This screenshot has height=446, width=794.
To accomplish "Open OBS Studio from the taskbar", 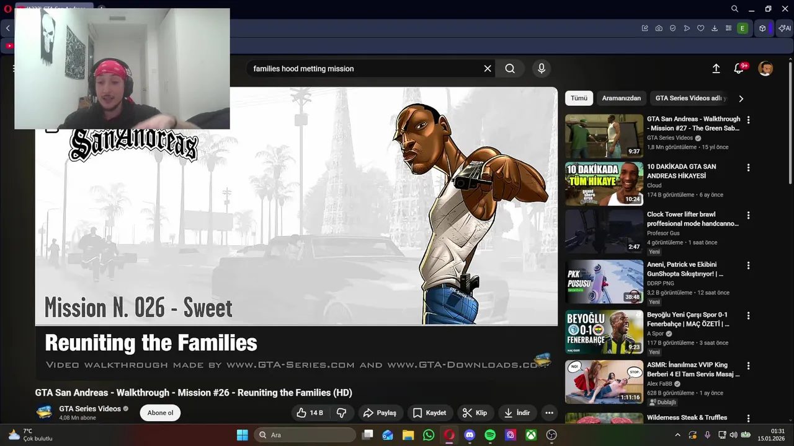I will point(551,435).
